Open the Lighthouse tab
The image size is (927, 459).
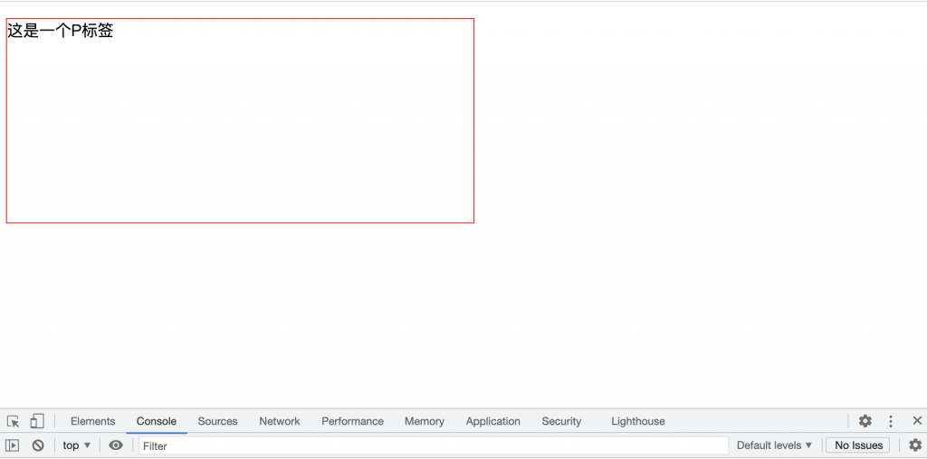point(638,421)
